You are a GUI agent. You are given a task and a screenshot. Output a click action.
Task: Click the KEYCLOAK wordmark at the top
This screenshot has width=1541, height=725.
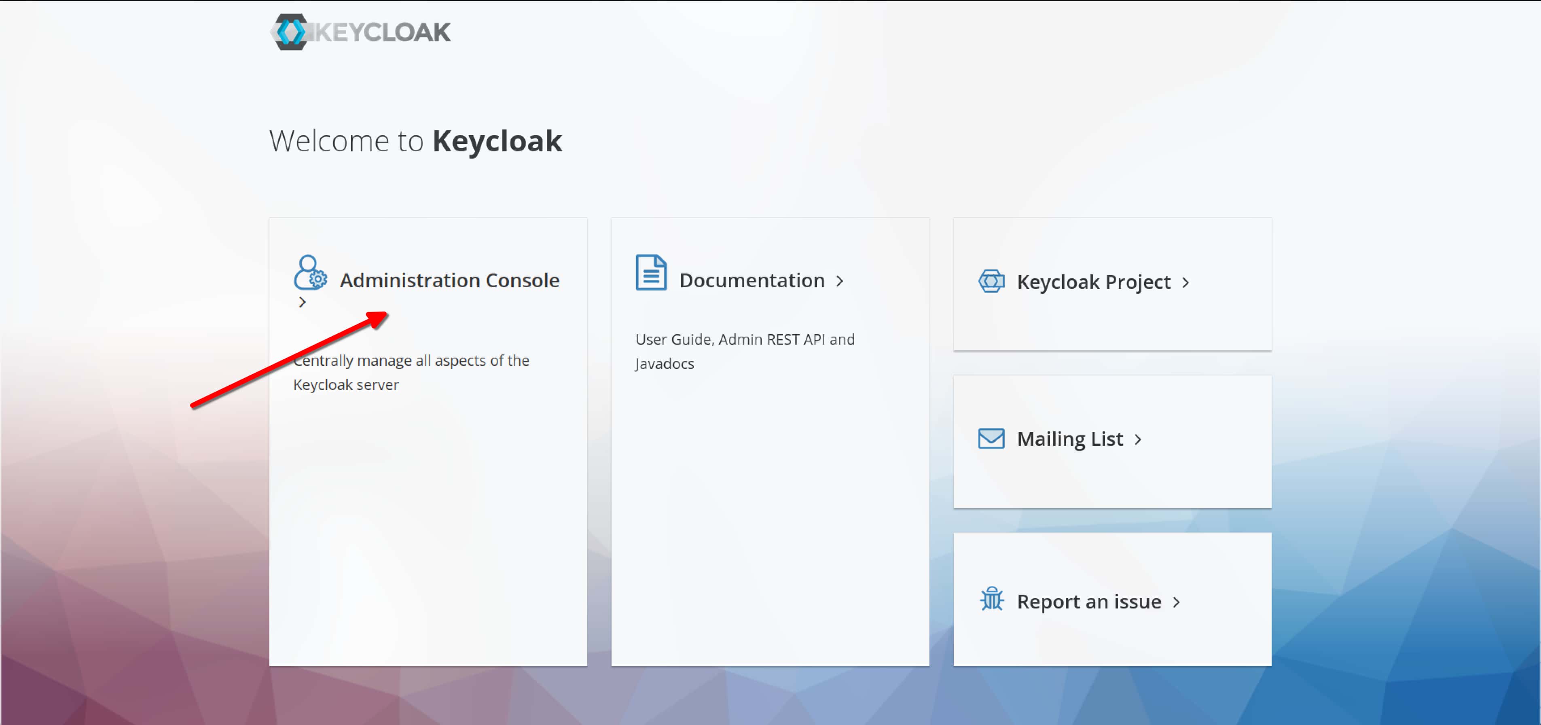[383, 32]
